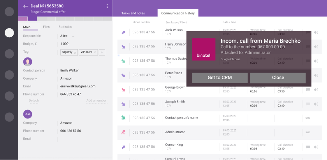Open the comment icon for Connor King's call
Viewport: 327px width, 160px height.
(308, 147)
